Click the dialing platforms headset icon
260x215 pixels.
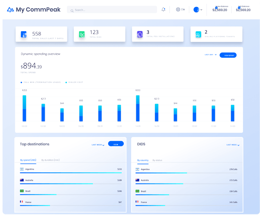tap(198, 34)
